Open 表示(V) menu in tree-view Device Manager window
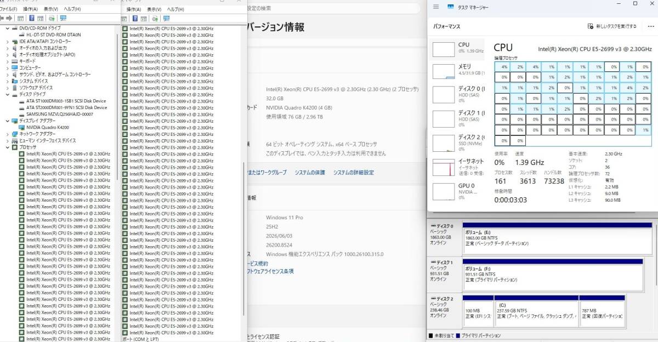This screenshot has height=342, width=658. [50, 9]
